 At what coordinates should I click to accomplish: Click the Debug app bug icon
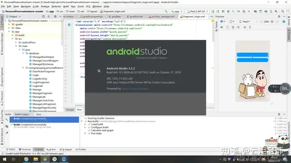(228, 11)
